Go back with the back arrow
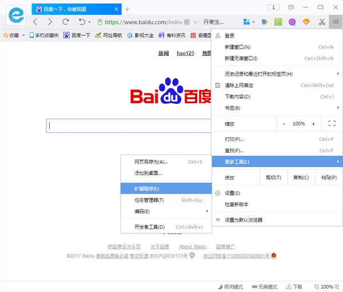Viewport: 343px width, 292px height. pos(35,22)
